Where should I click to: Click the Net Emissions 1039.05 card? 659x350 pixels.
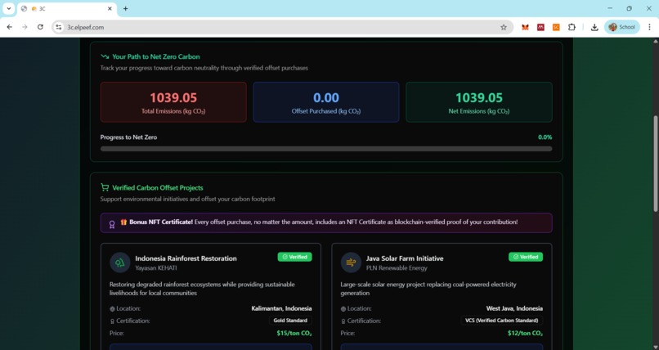(x=479, y=102)
